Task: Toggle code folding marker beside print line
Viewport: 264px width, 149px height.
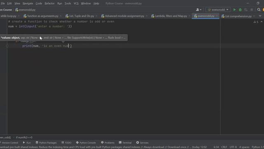Action: pyautogui.click(x=7, y=46)
